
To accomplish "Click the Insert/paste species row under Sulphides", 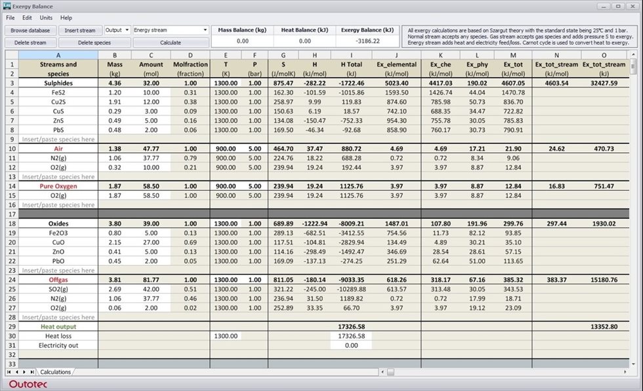I will 58,140.
